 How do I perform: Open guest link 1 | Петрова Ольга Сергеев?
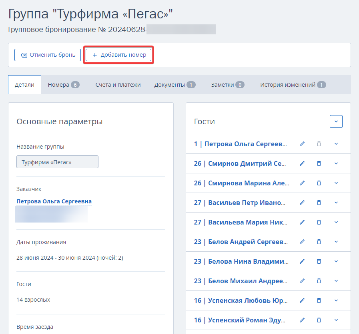[x=241, y=144]
